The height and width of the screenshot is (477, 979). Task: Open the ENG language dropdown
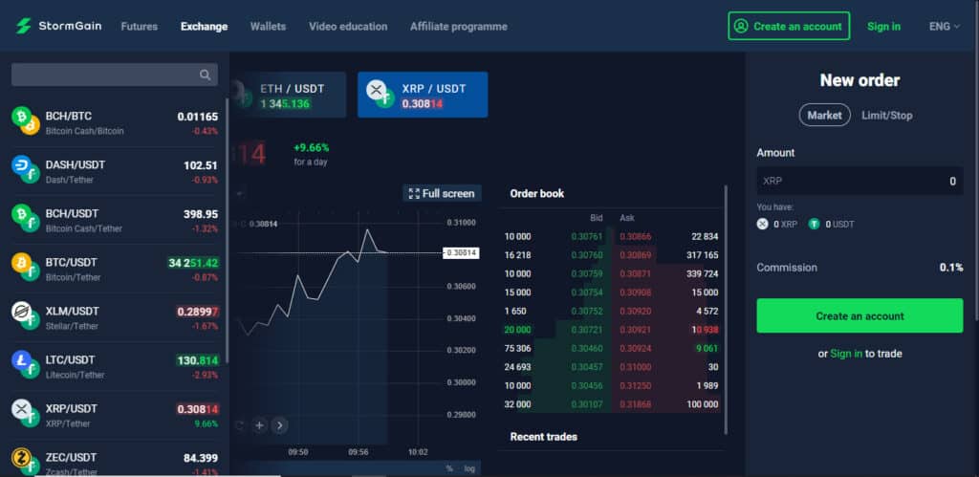(x=944, y=26)
